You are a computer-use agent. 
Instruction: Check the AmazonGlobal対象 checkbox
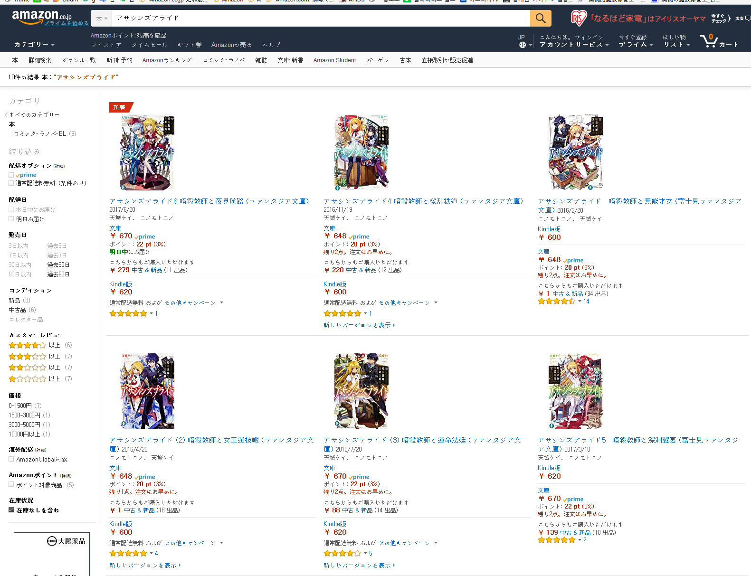(x=11, y=459)
